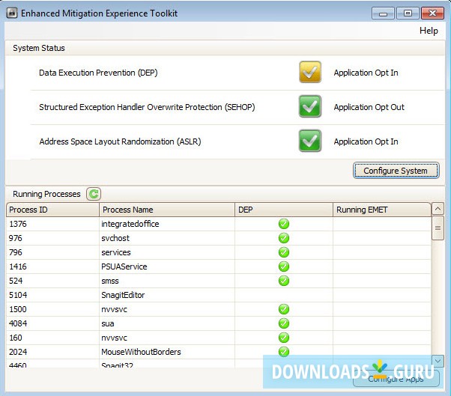Click process ID 160
Viewport: 451px width, 396px height.
[x=16, y=338]
